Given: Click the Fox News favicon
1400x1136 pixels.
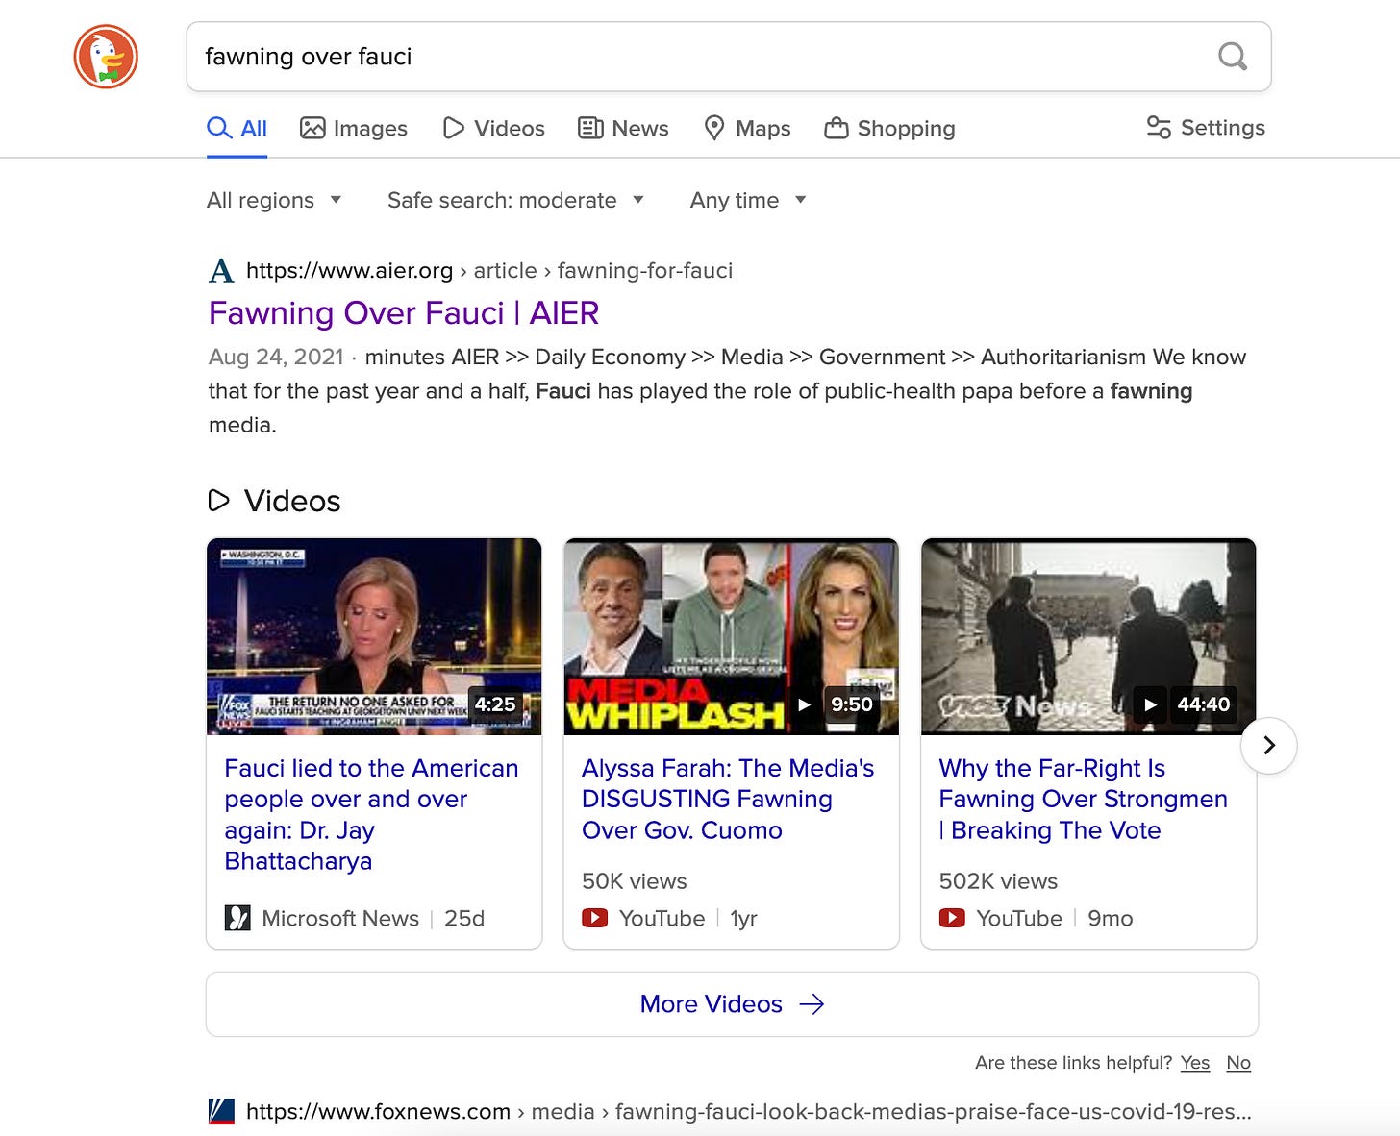Looking at the screenshot, I should pyautogui.click(x=221, y=1112).
